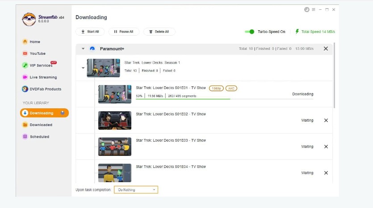Click the S01E01 episode thumbnail
This screenshot has height=208, width=373.
(115, 94)
